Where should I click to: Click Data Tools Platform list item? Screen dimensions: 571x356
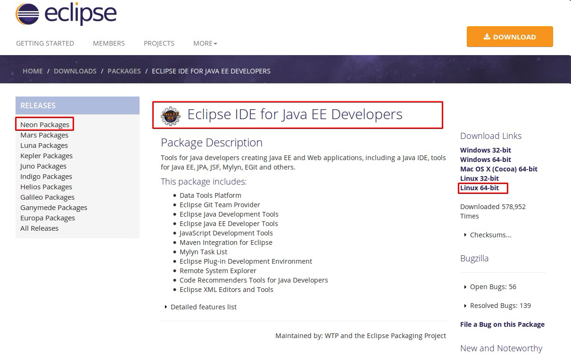pyautogui.click(x=210, y=195)
